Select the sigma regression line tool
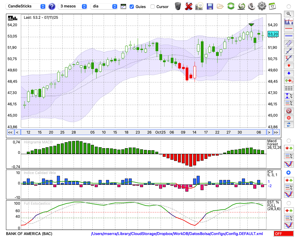 click(289, 58)
